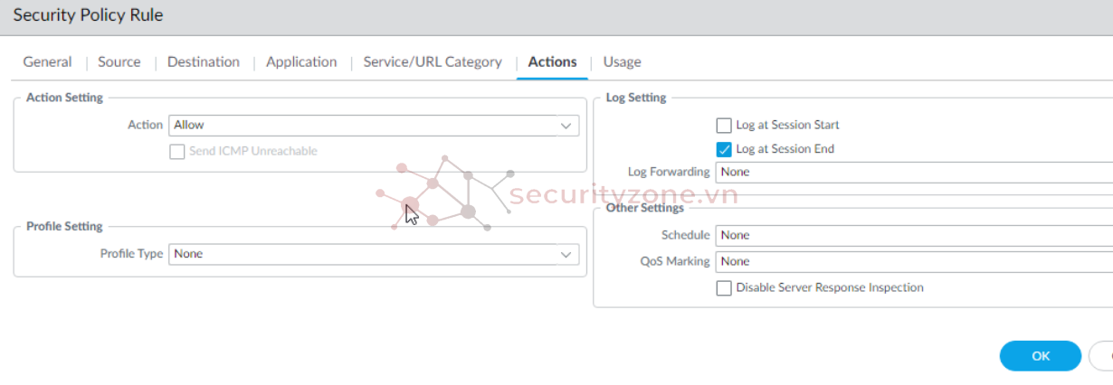Select the Service/URL Category tab
The width and height of the screenshot is (1113, 385).
click(433, 62)
